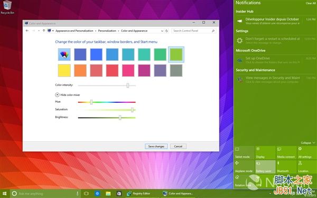The image size is (317, 198).
Task: Choose the yellow color swatch
Action: tap(64, 70)
